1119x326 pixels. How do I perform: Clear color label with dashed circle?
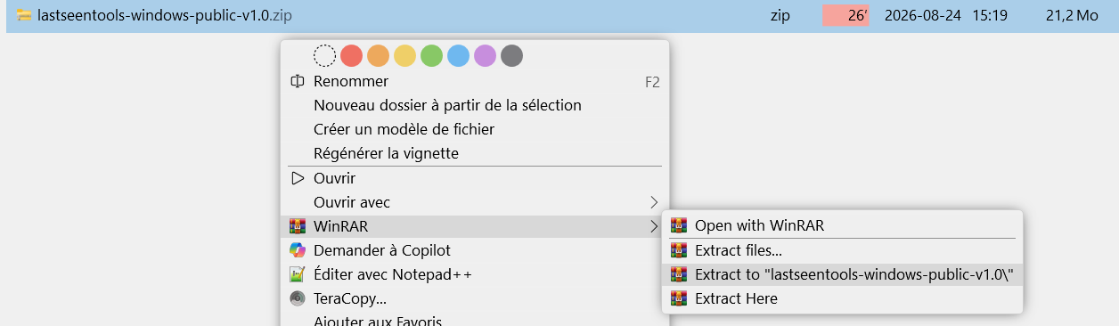324,56
